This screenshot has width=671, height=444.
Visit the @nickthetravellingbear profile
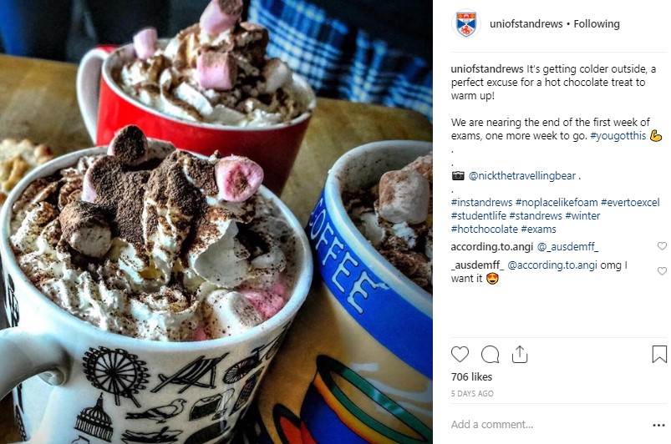pos(522,175)
